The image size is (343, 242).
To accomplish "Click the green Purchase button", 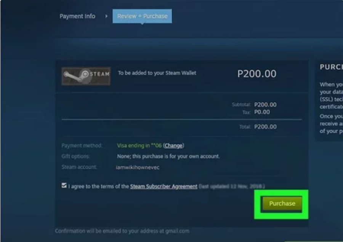I will point(282,203).
